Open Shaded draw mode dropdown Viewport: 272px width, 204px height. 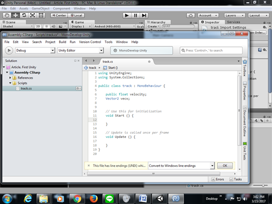[17, 27]
